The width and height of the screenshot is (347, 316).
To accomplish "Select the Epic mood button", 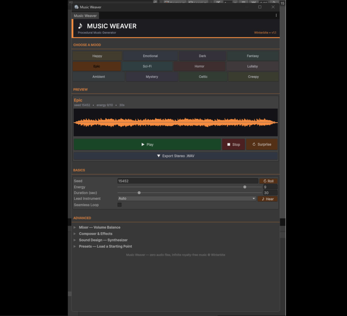I will 97,66.
